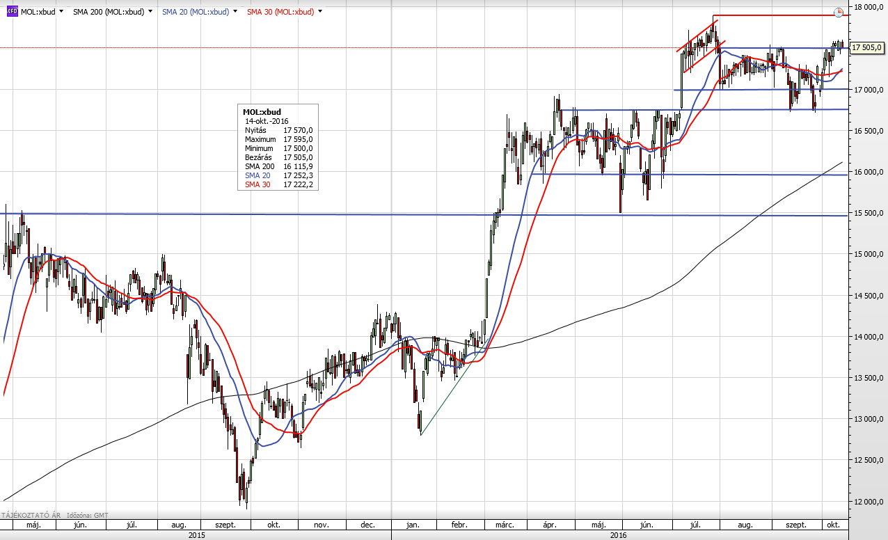Click the MOL:xbud title in data box
The height and width of the screenshot is (540, 888).
(x=262, y=111)
